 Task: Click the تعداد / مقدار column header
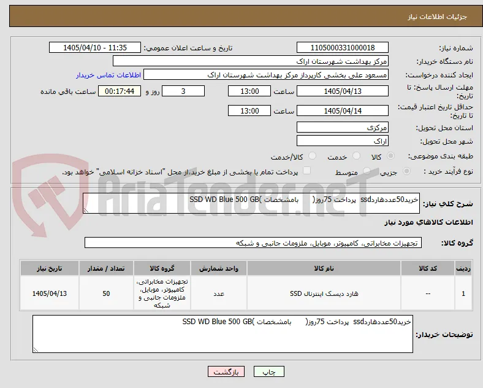[x=106, y=268]
